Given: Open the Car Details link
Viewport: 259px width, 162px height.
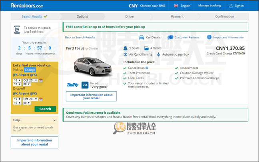Looking at the screenshot, I should coord(153,37).
